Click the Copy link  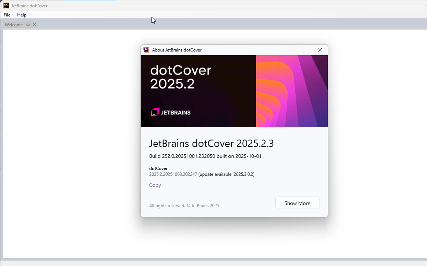click(155, 185)
